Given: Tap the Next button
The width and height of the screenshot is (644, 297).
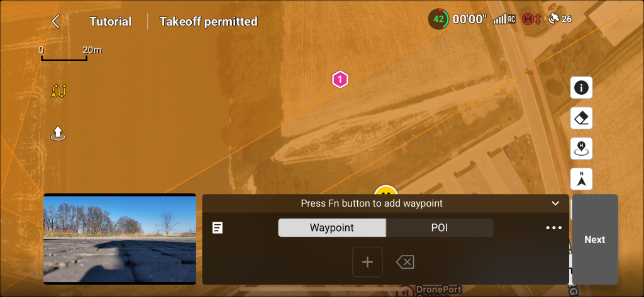Looking at the screenshot, I should [x=595, y=240].
